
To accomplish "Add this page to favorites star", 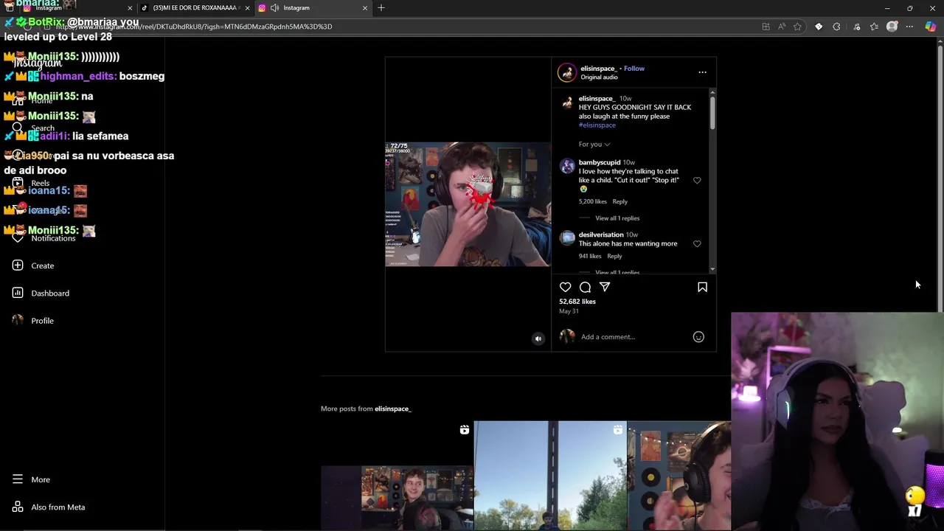I will point(797,27).
